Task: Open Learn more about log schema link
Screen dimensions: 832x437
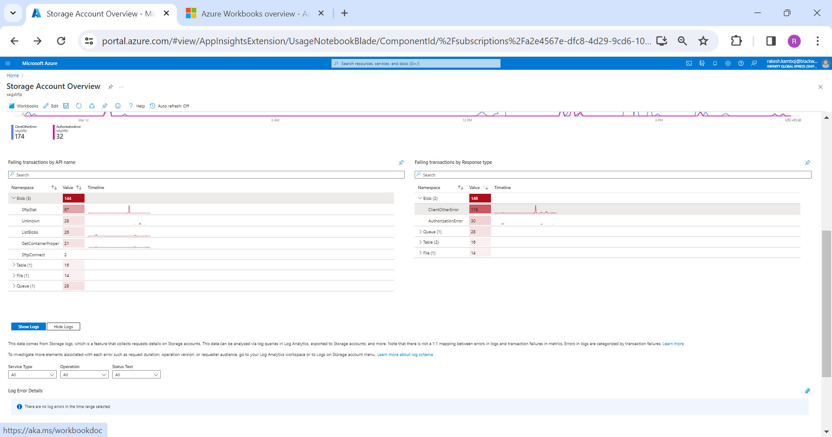Action: pos(405,355)
